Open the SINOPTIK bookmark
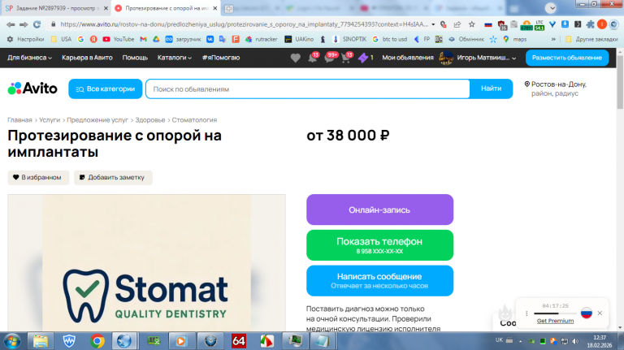Screen dimensions: 624x350 [x=349, y=39]
